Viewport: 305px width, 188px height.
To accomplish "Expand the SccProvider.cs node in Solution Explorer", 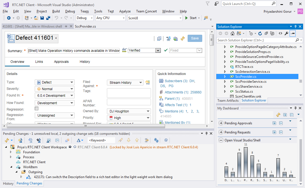I will click(225, 76).
